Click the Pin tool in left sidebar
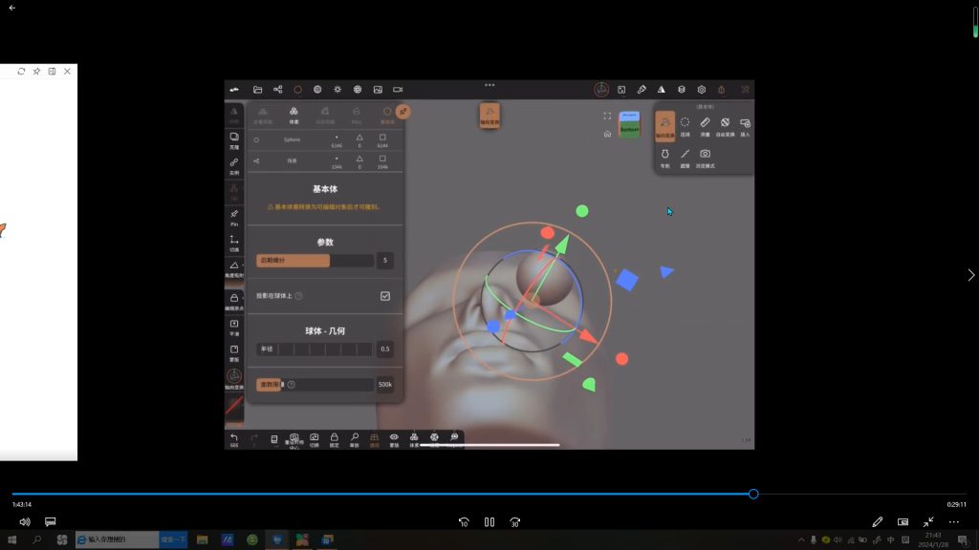979x550 pixels. click(234, 216)
